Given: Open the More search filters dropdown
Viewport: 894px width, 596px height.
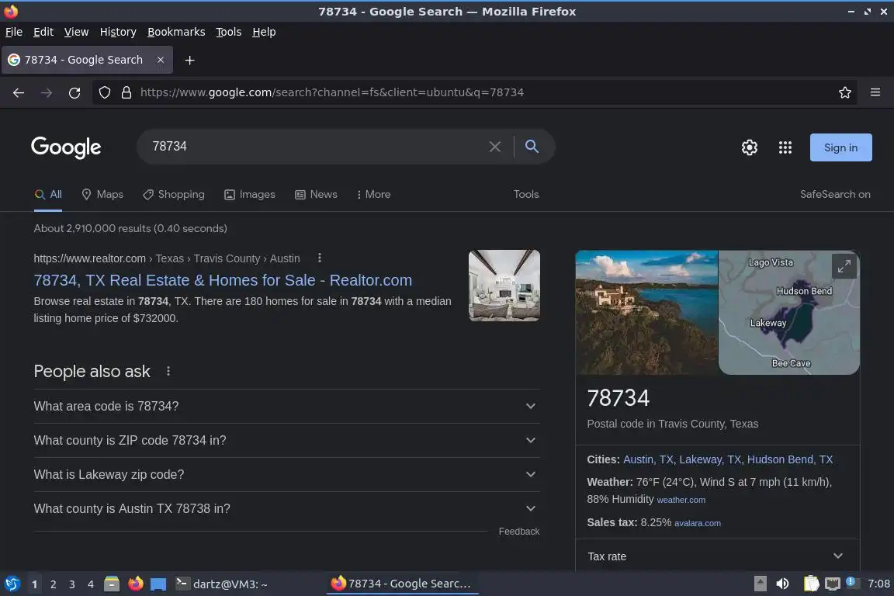Looking at the screenshot, I should (373, 195).
